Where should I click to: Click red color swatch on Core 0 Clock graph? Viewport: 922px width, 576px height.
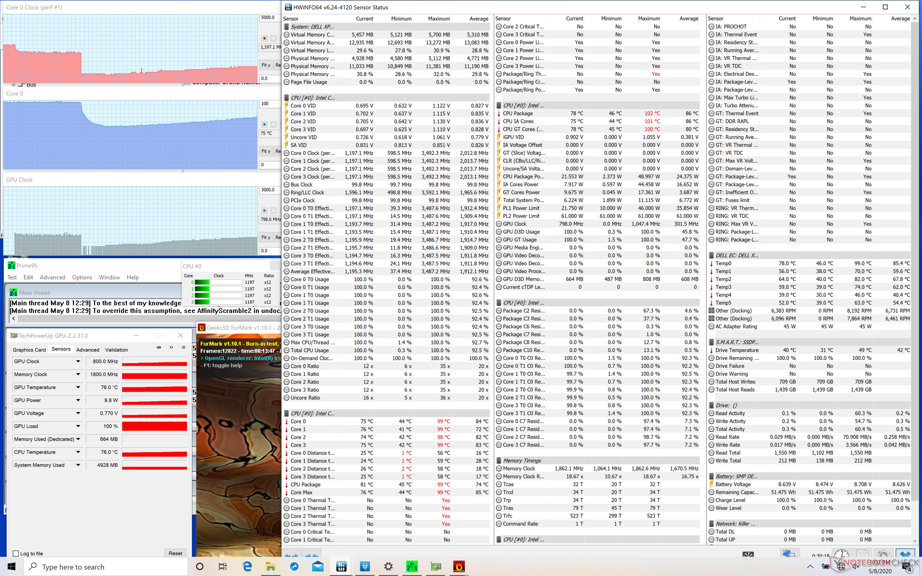(x=264, y=38)
